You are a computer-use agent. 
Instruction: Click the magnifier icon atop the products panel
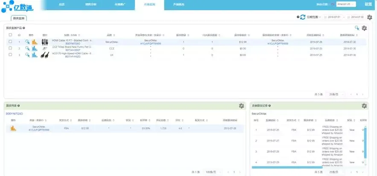(357, 28)
